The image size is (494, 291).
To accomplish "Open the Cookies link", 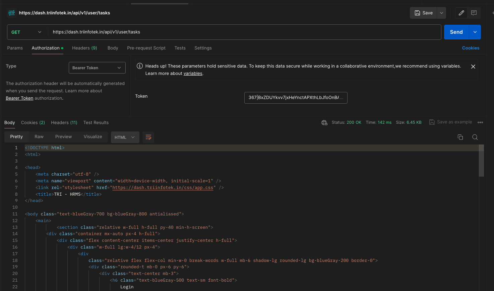I will (x=471, y=48).
